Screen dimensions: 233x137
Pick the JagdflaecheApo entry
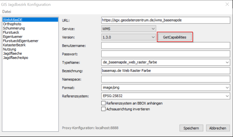click(x=16, y=58)
